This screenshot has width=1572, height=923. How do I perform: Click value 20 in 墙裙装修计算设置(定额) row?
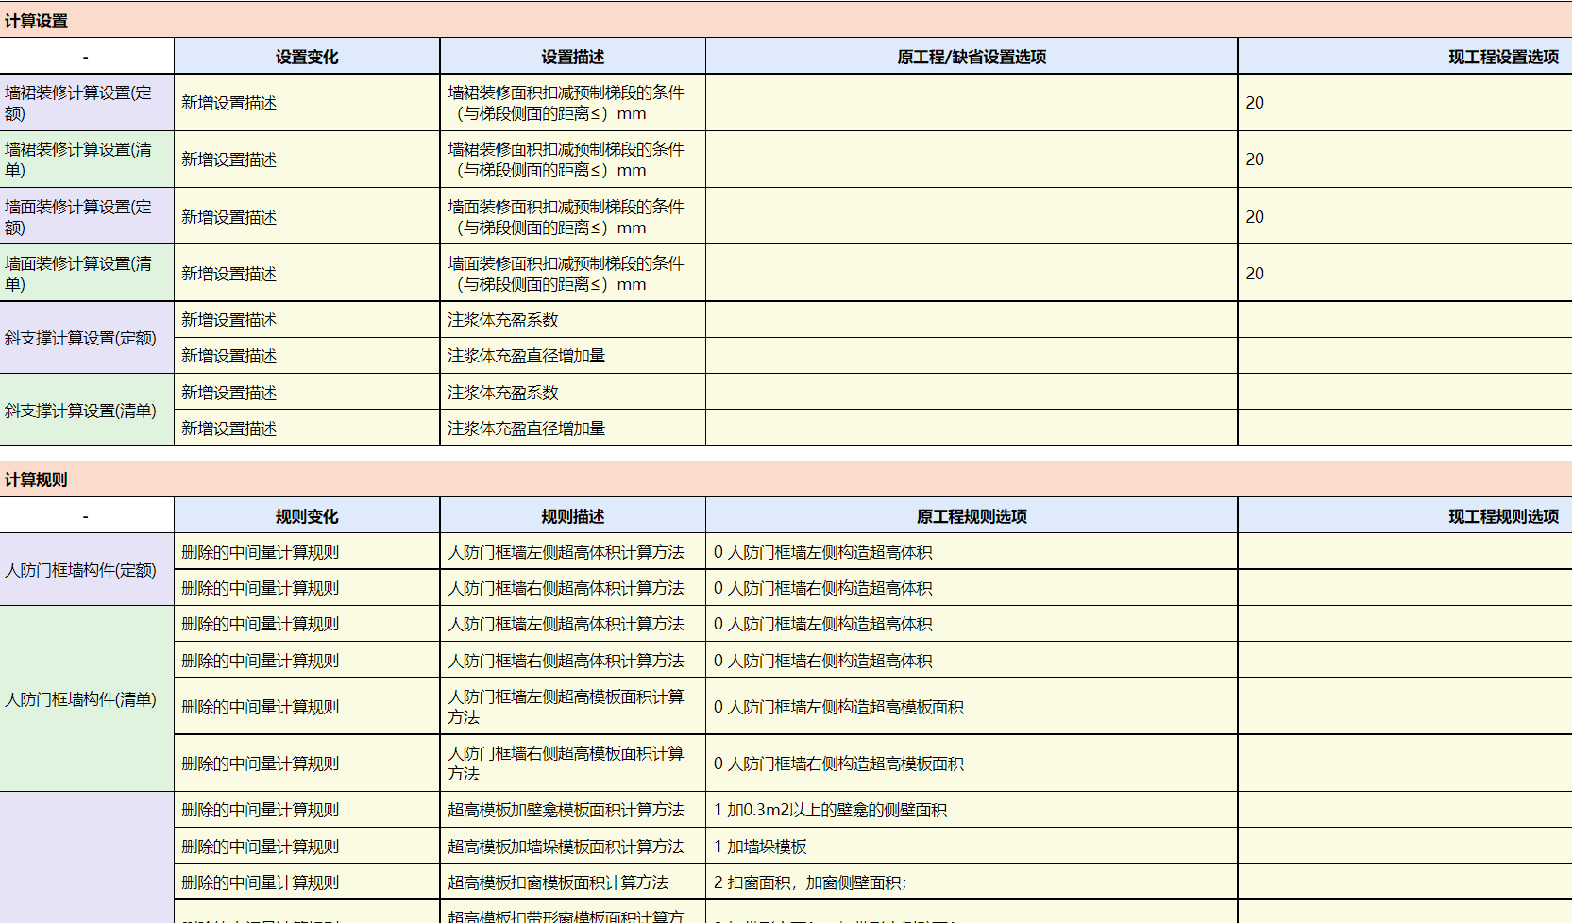click(x=1255, y=103)
